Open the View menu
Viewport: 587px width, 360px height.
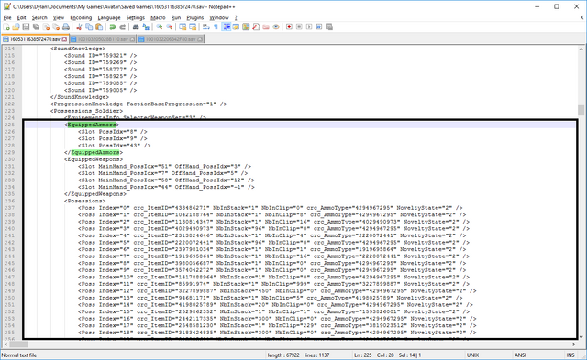59,17
